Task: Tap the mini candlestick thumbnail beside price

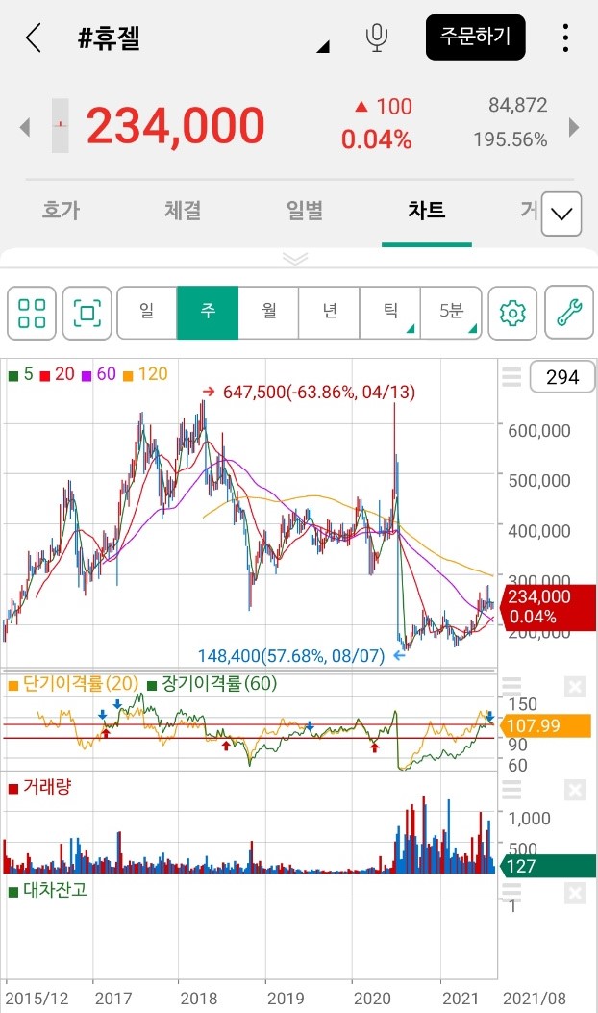Action: click(60, 125)
